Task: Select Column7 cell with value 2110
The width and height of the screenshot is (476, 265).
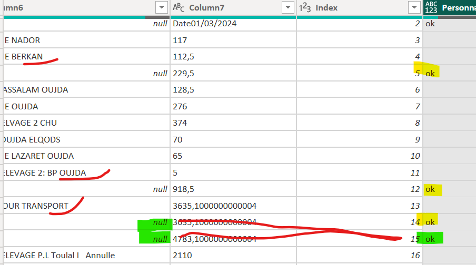Action: (233, 256)
